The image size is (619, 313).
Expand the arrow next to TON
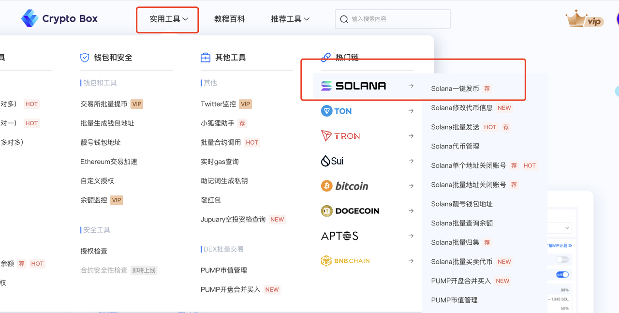click(x=411, y=111)
